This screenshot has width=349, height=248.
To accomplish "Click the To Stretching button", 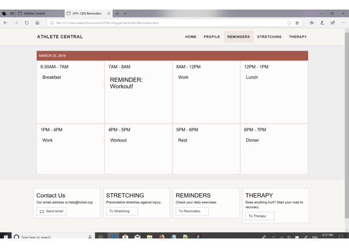I will coord(122,211).
